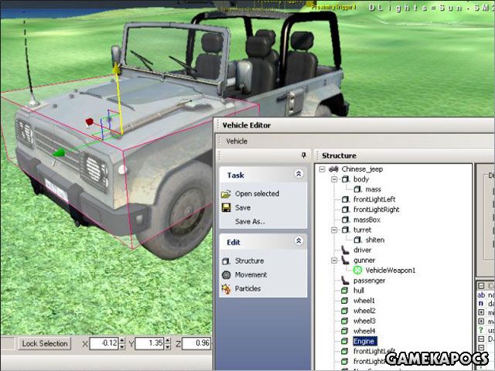
Task: Click the gunner seat icon
Action: 346,260
